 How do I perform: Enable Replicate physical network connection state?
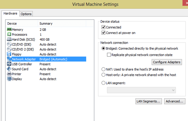109,55
